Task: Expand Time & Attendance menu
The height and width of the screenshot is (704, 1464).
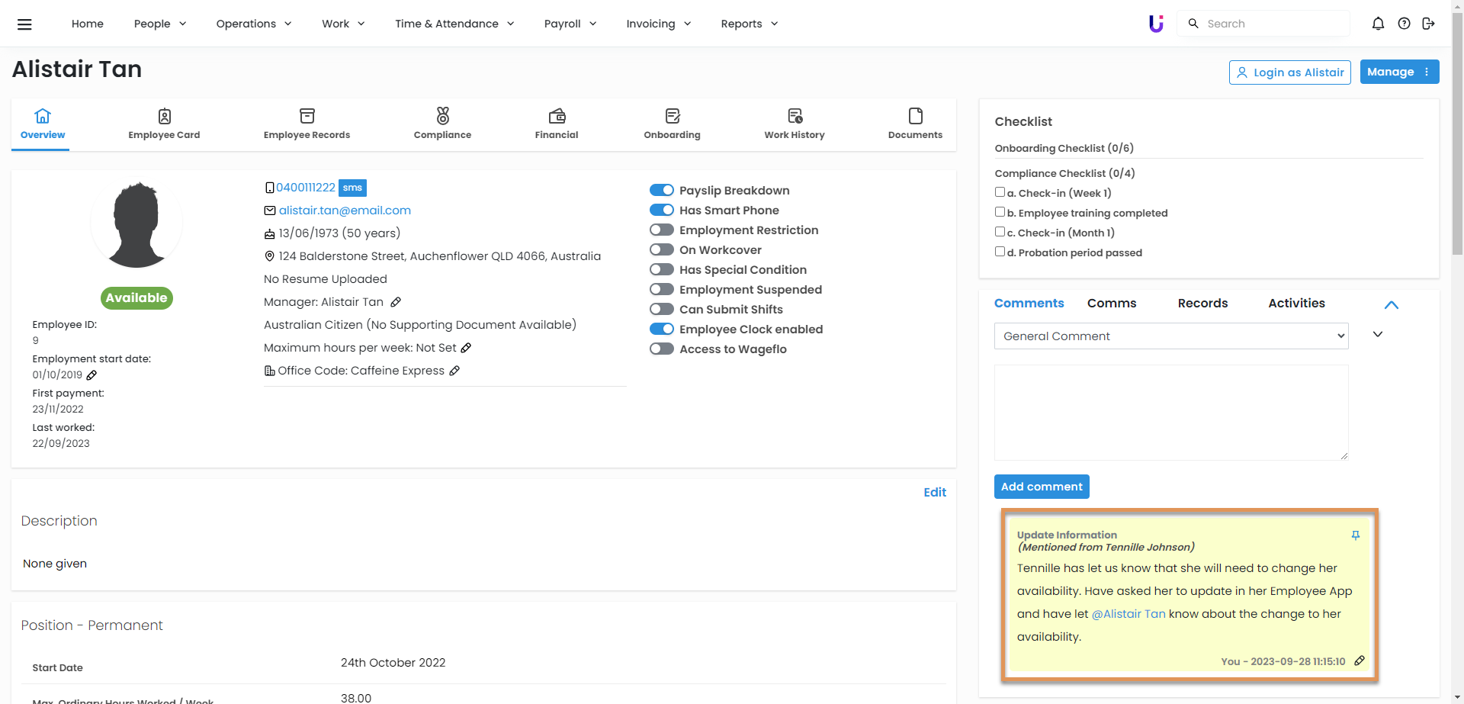Action: point(454,24)
